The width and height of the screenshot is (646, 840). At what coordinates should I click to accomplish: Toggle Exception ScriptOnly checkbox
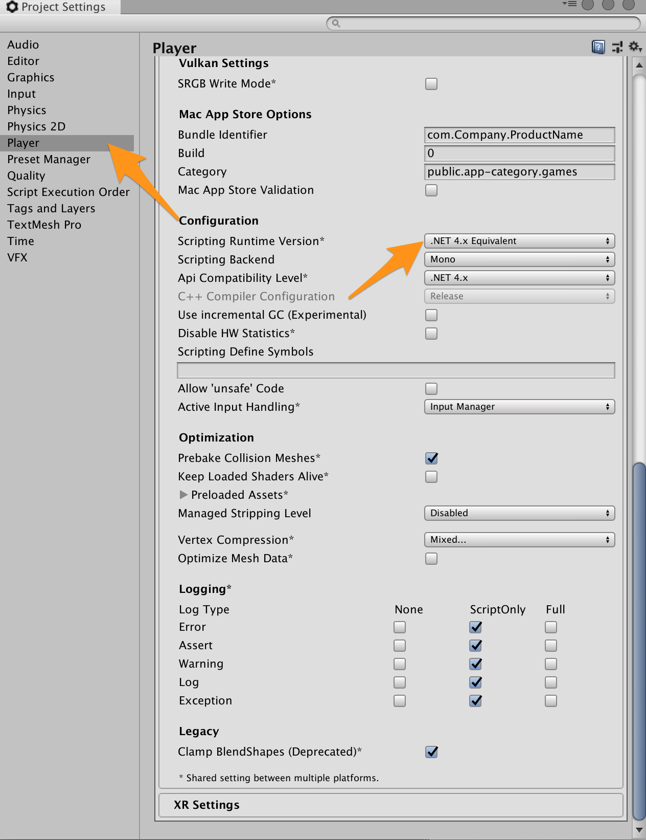pos(475,701)
